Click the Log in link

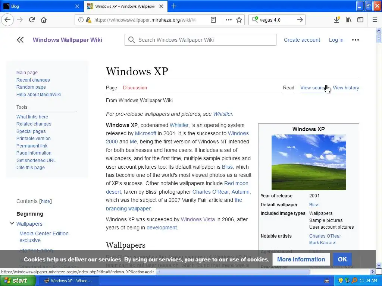[336, 40]
